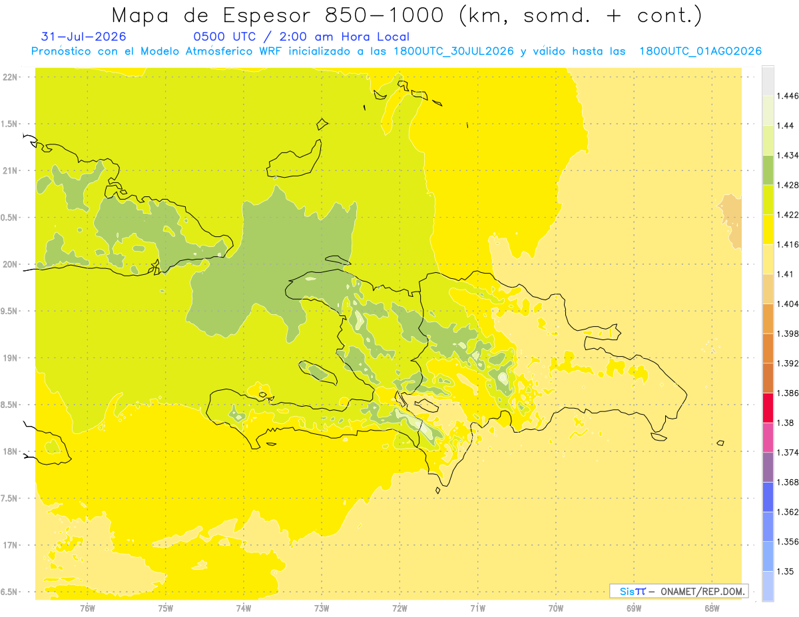Click the color bar value "1.404"

coord(788,304)
